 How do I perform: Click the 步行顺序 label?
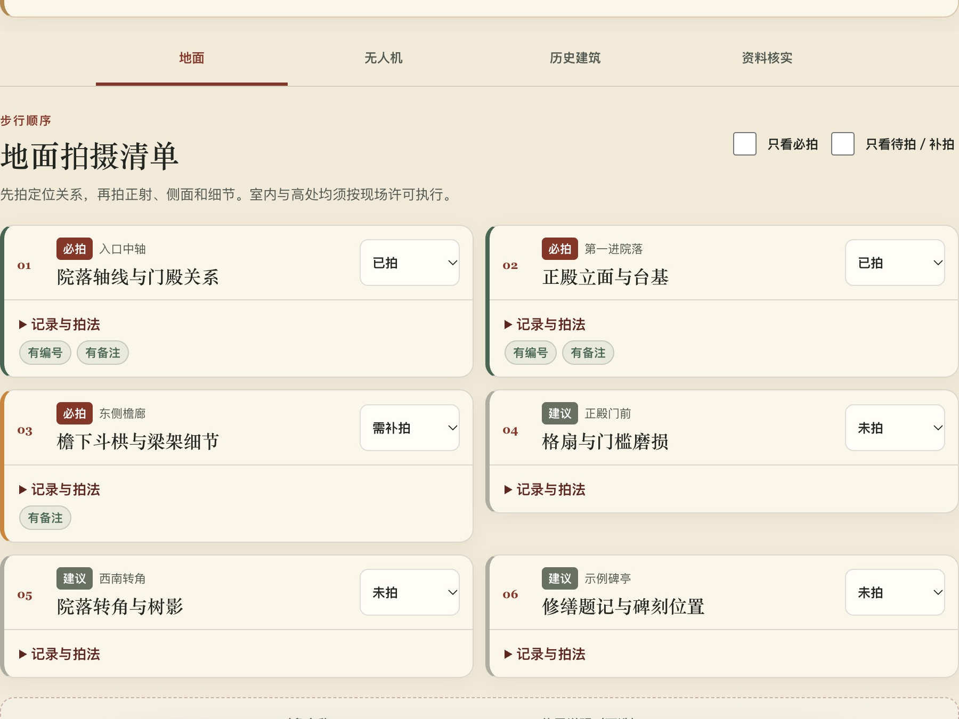[26, 120]
